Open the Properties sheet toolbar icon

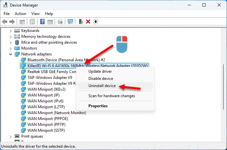click(32, 22)
